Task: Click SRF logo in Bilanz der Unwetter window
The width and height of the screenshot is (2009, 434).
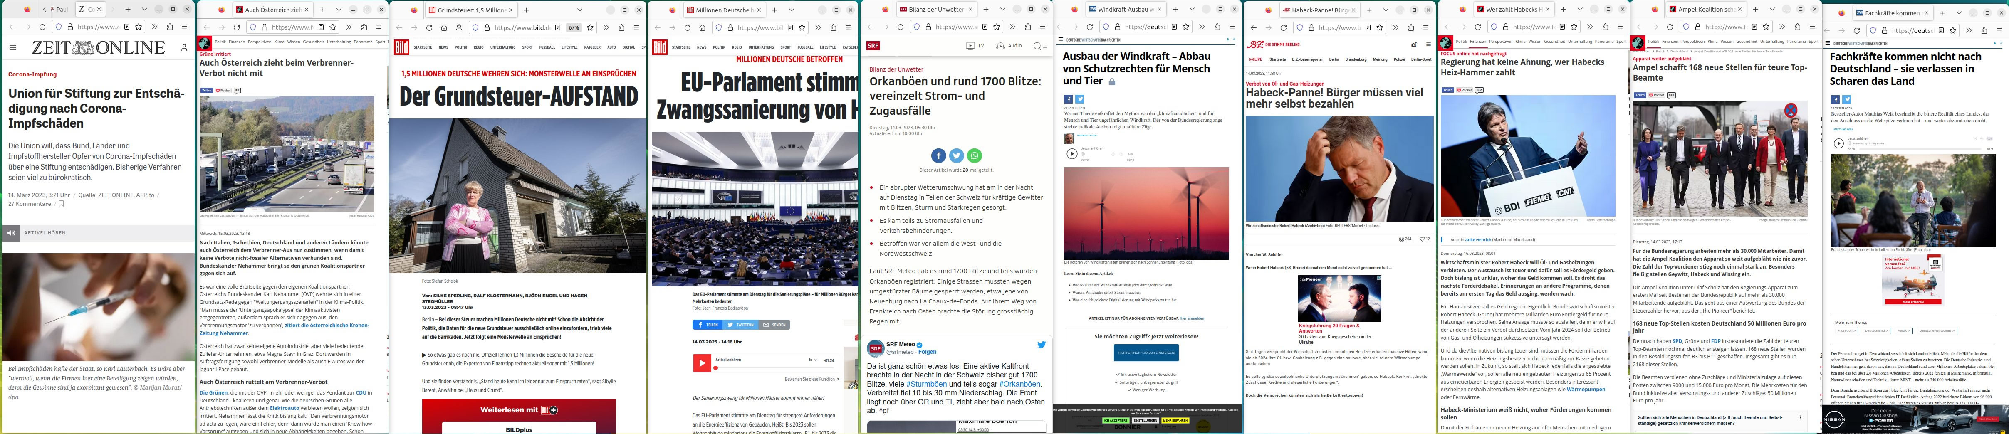Action: pyautogui.click(x=873, y=46)
